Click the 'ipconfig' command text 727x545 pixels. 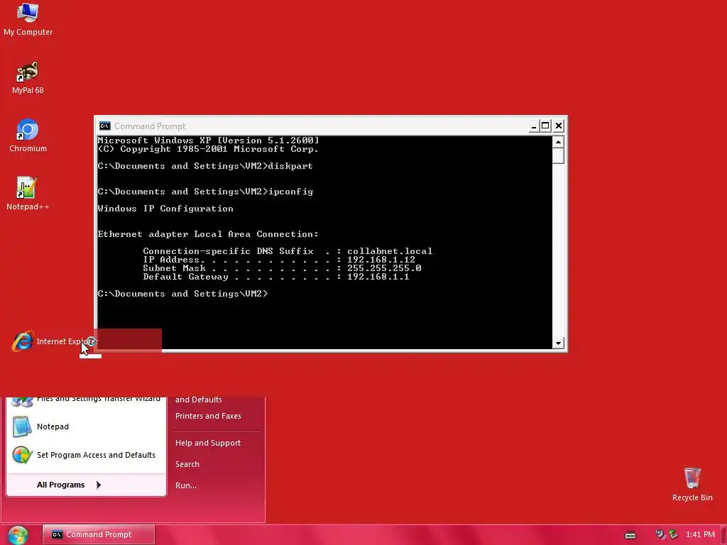(290, 192)
